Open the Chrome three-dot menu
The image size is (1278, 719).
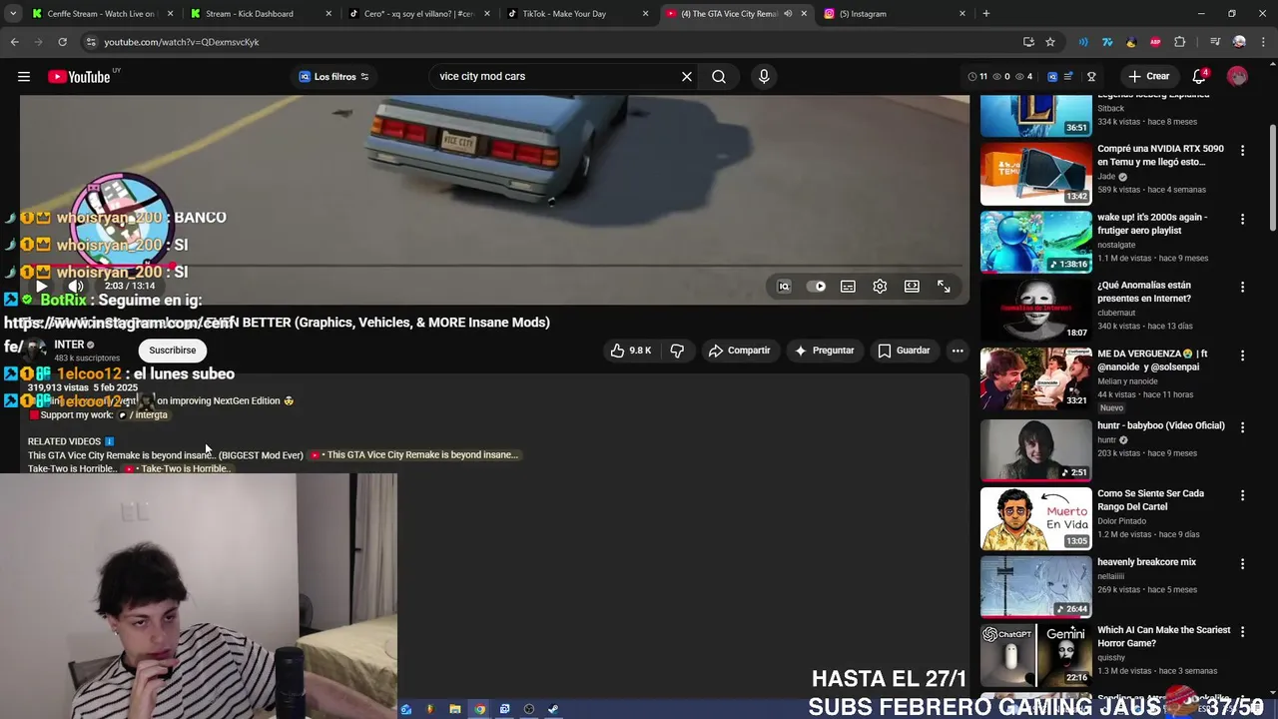click(x=1263, y=42)
